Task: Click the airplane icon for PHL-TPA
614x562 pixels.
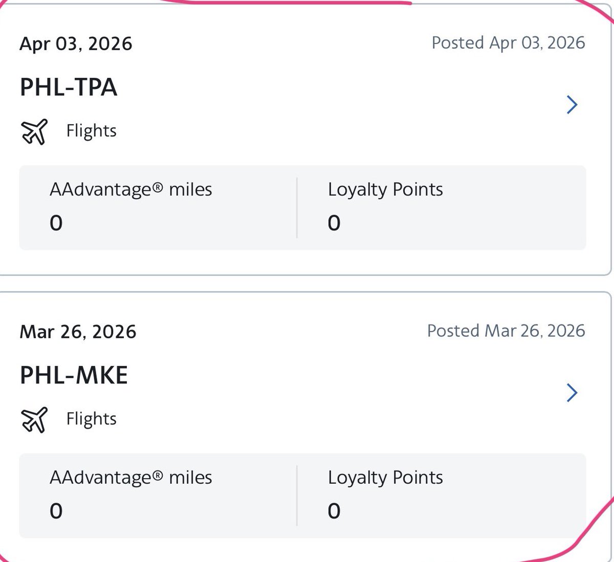Action: click(34, 132)
